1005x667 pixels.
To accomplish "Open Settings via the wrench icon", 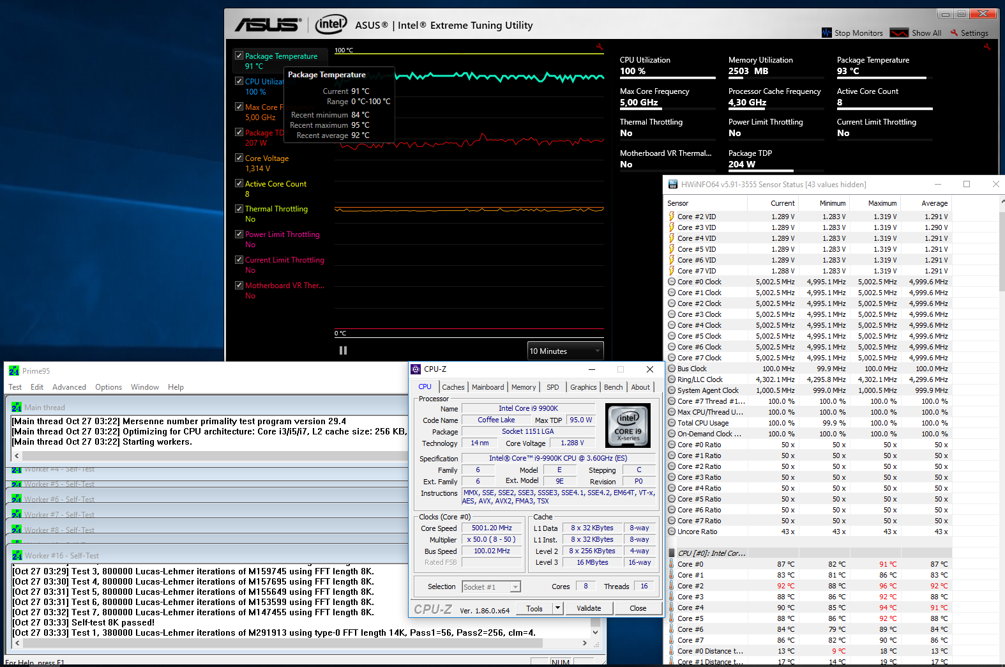I will tap(955, 33).
